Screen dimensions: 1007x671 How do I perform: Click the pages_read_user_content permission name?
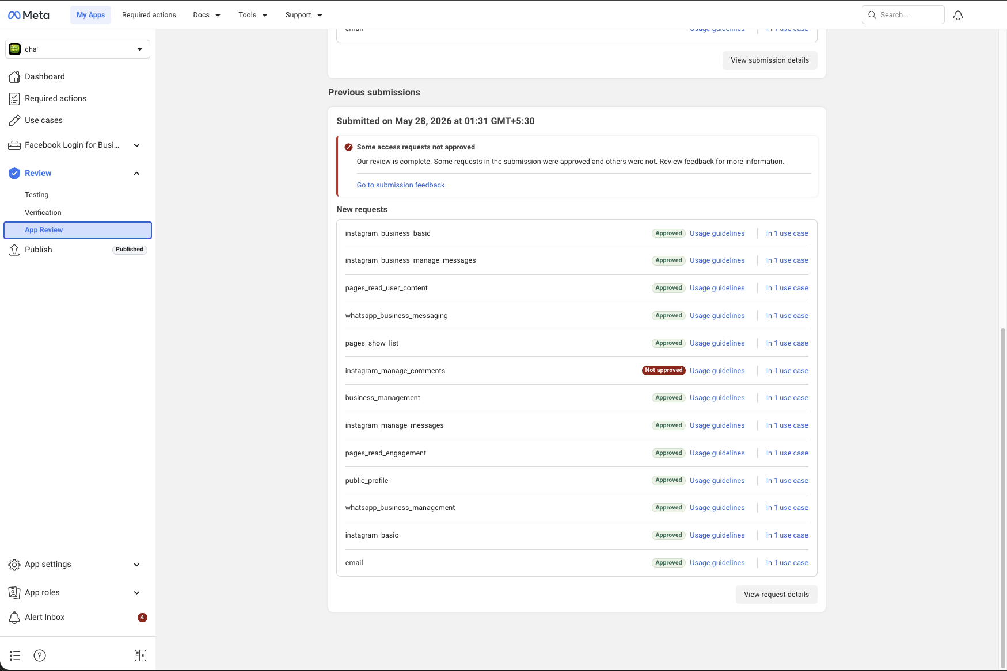(386, 288)
